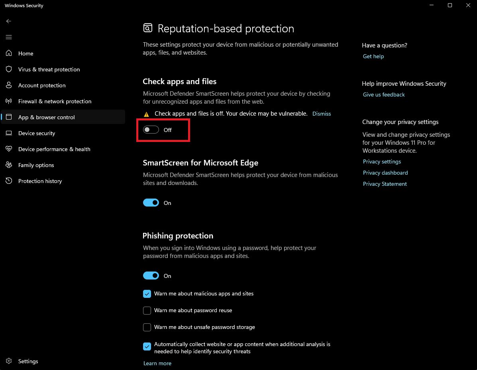Click the Home house icon
Screen dimensions: 477x370
pos(9,53)
